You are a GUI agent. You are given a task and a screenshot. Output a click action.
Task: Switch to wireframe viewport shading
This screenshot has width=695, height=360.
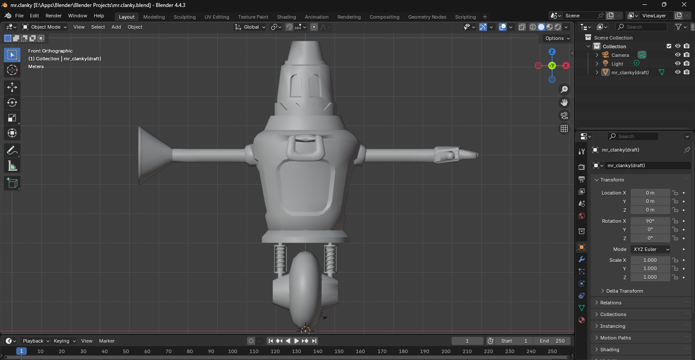(x=533, y=27)
